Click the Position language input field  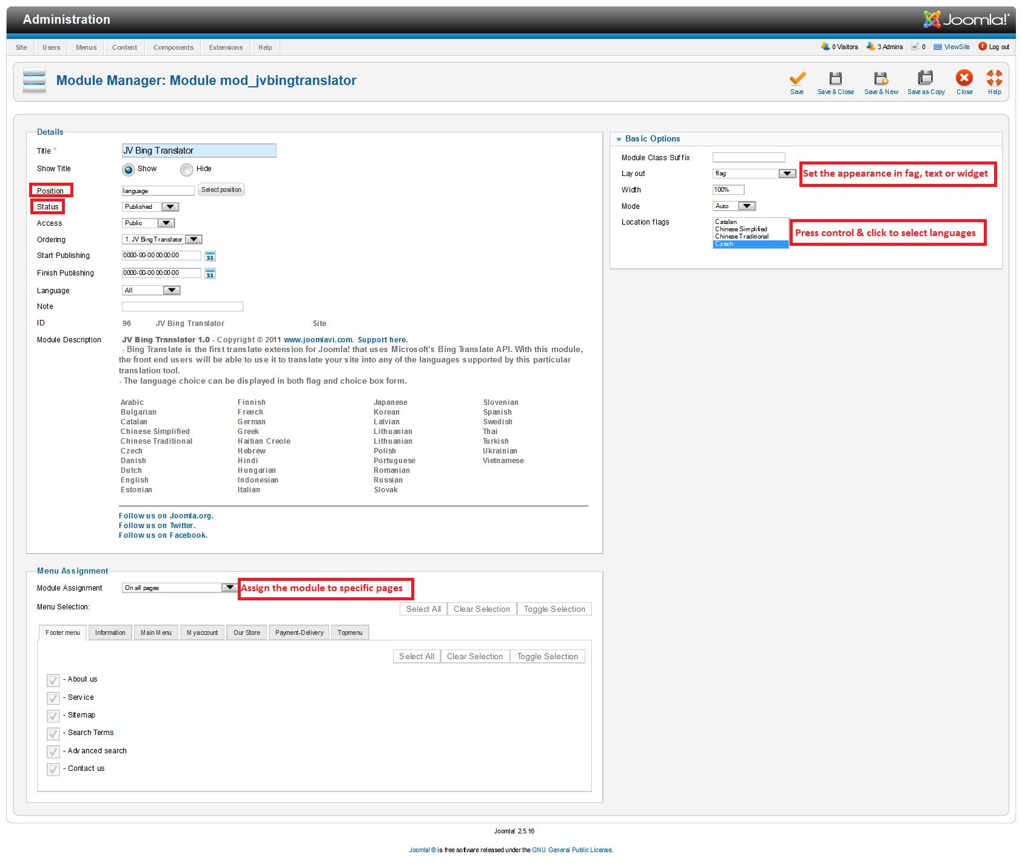[158, 191]
